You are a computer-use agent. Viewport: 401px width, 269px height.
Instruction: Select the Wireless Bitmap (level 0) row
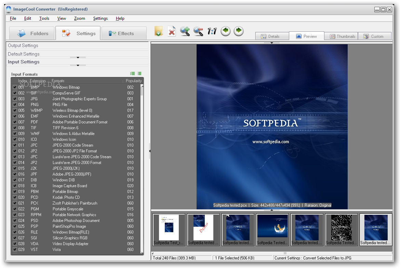tap(76, 110)
